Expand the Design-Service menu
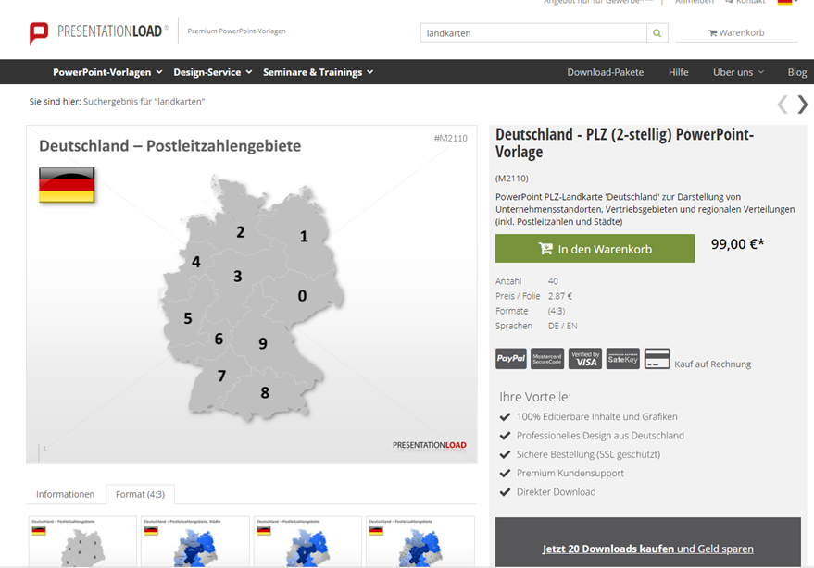Screen dimensions: 814x568 208,71
